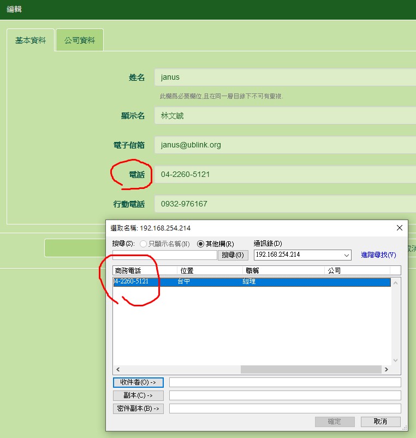Click the search text box in dialog
Image resolution: width=416 pixels, height=438 pixels.
coord(164,255)
